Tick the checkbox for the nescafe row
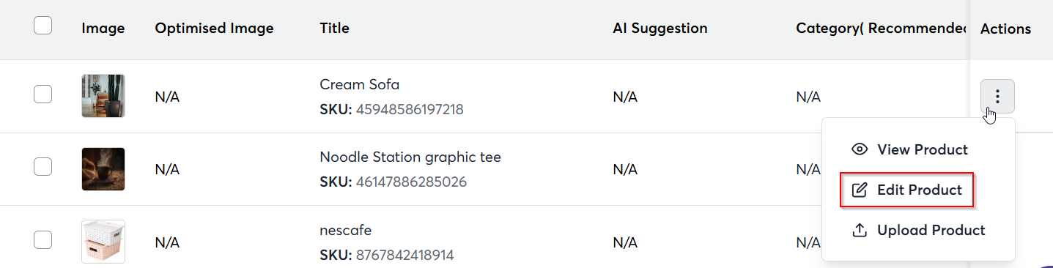The width and height of the screenshot is (1053, 268). click(x=43, y=239)
